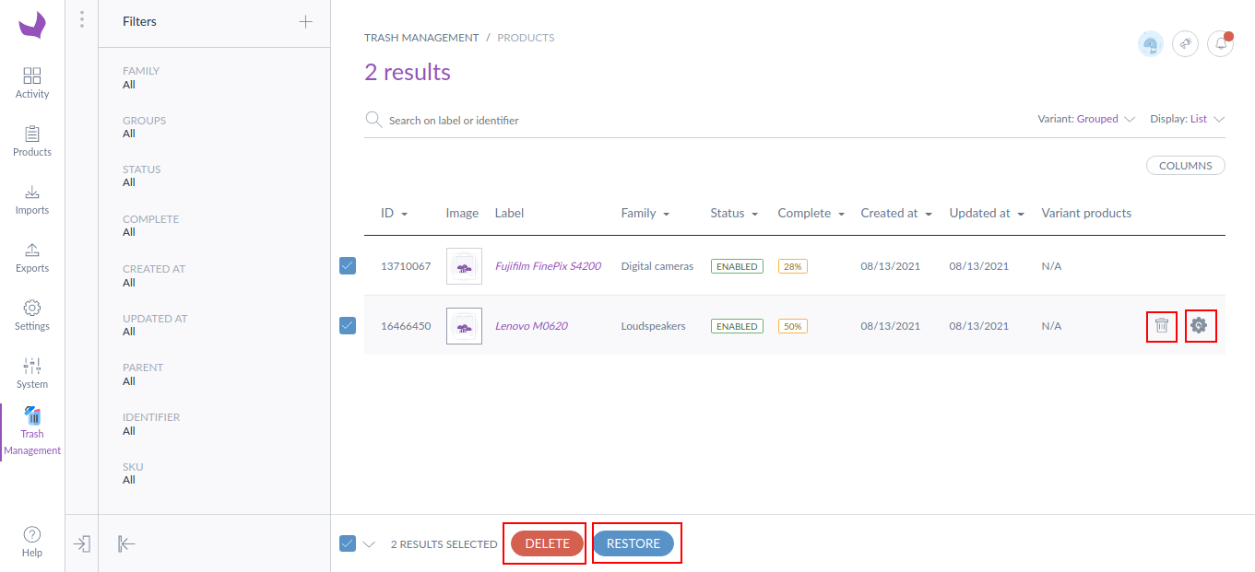
Task: Open the Imports page
Action: [x=32, y=199]
